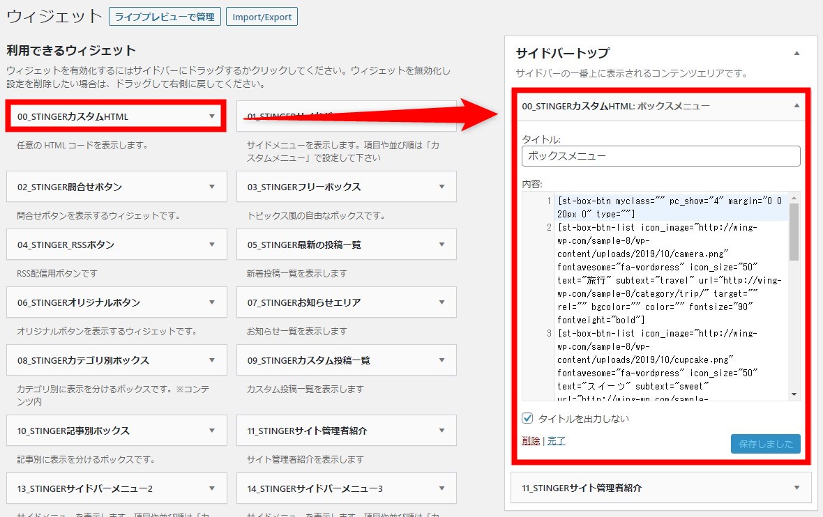Viewport: 823px width, 517px height.
Task: Expand the 00_STINGERカスタムHTML available widget
Action: coord(212,116)
